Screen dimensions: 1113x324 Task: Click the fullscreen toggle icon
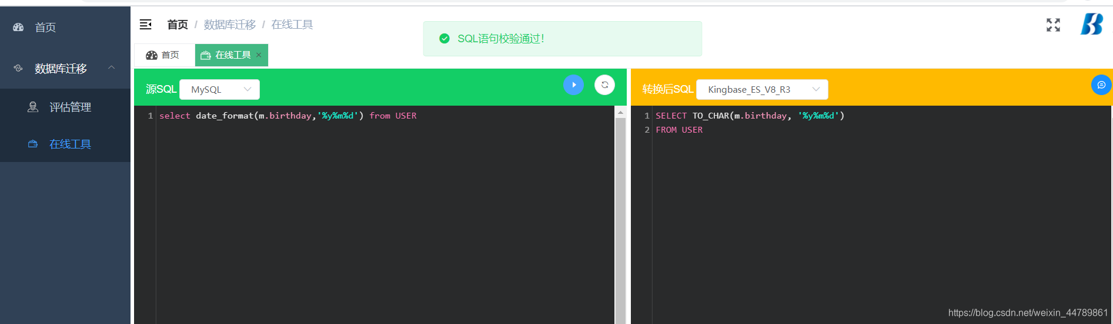pyautogui.click(x=1053, y=25)
